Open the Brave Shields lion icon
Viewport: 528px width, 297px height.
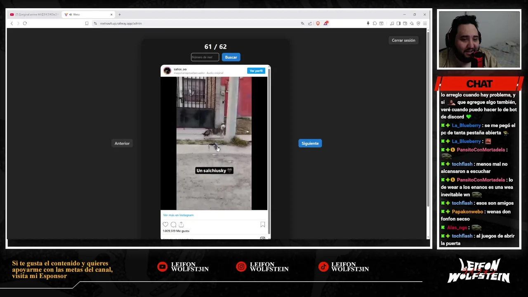pos(318,24)
